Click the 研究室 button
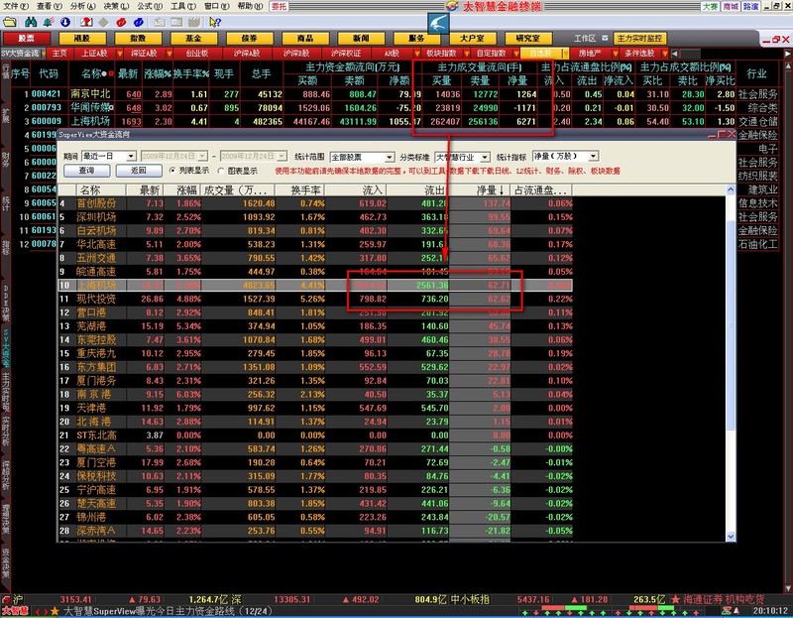The width and height of the screenshot is (793, 618). [x=528, y=39]
